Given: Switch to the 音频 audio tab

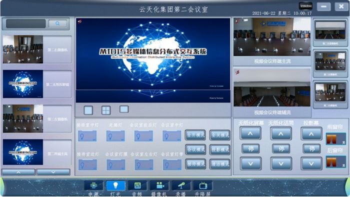Looking at the screenshot, I should 137,185.
